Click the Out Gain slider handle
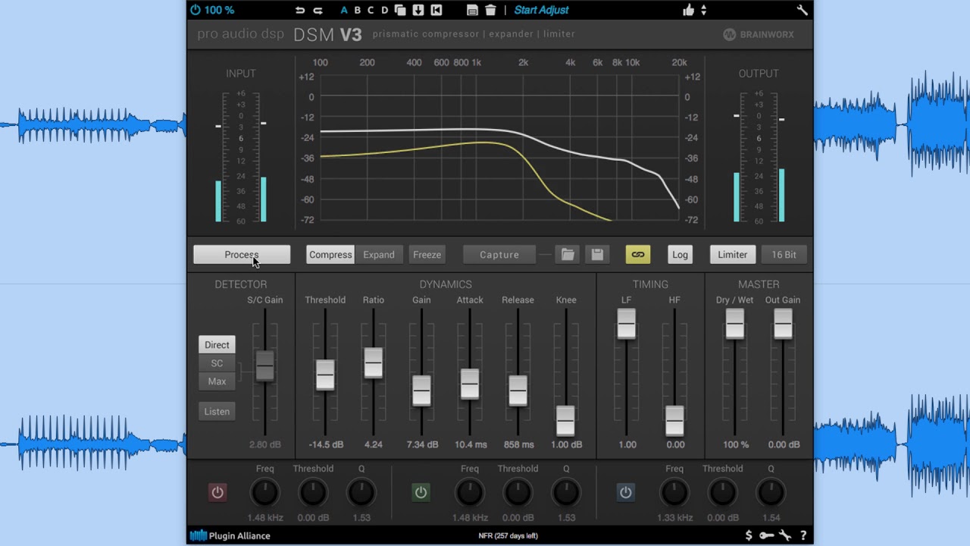The height and width of the screenshot is (546, 970). (x=783, y=325)
